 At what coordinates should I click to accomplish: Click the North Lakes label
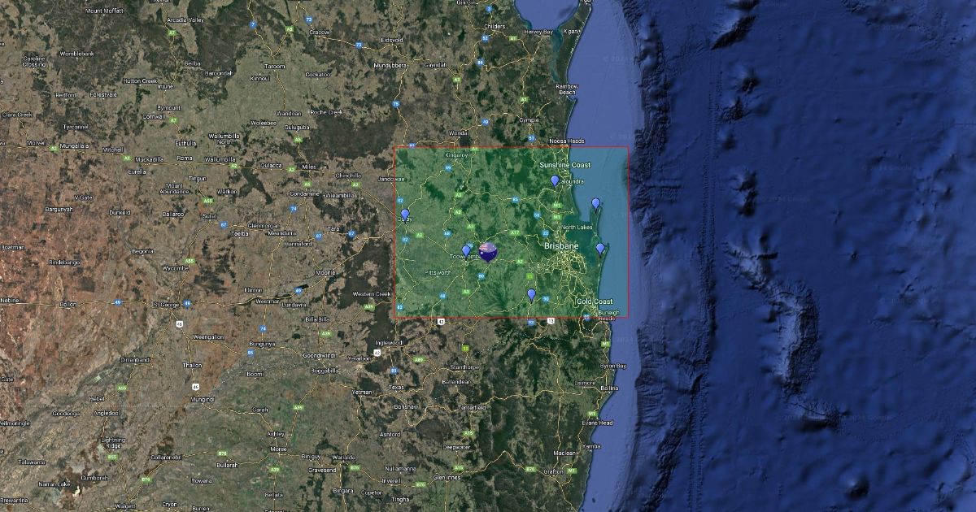pyautogui.click(x=577, y=227)
